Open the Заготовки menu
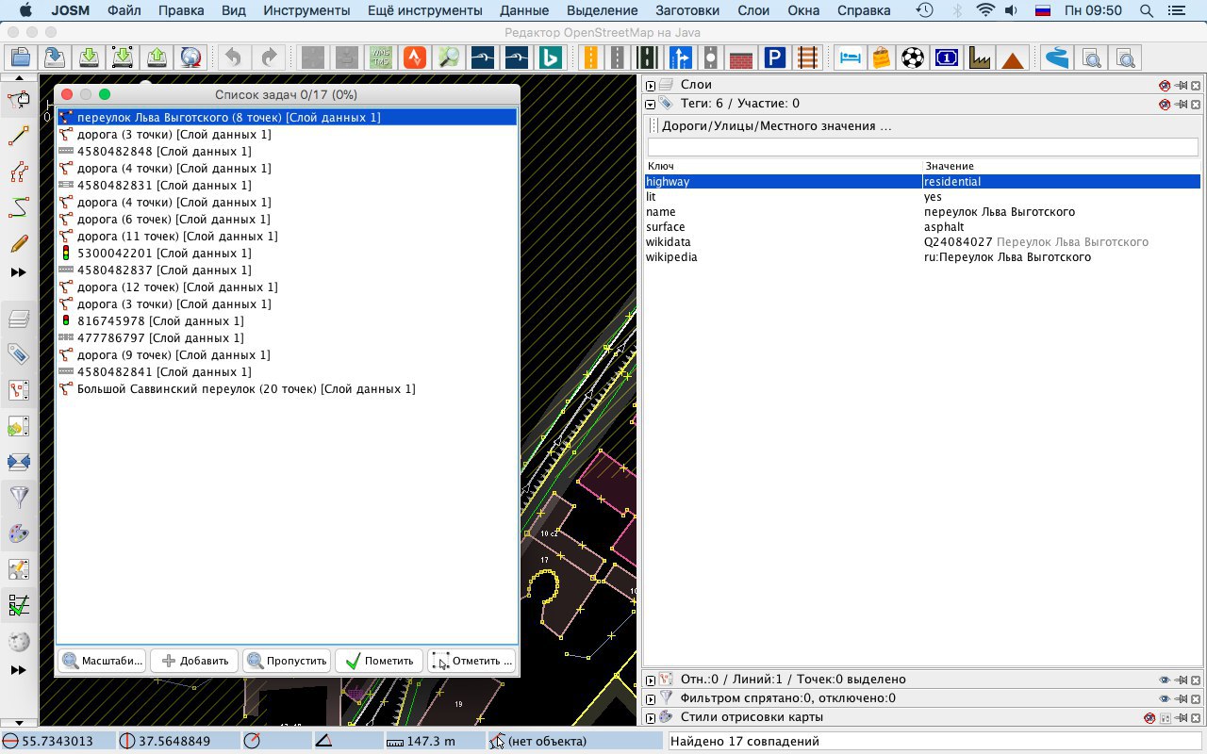Image resolution: width=1207 pixels, height=754 pixels. pos(687,10)
